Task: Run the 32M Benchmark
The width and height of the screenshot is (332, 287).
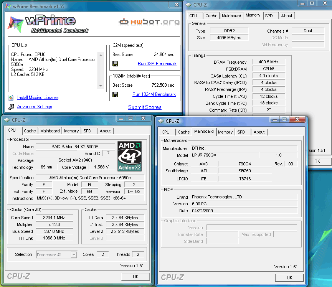Action: coord(157,64)
